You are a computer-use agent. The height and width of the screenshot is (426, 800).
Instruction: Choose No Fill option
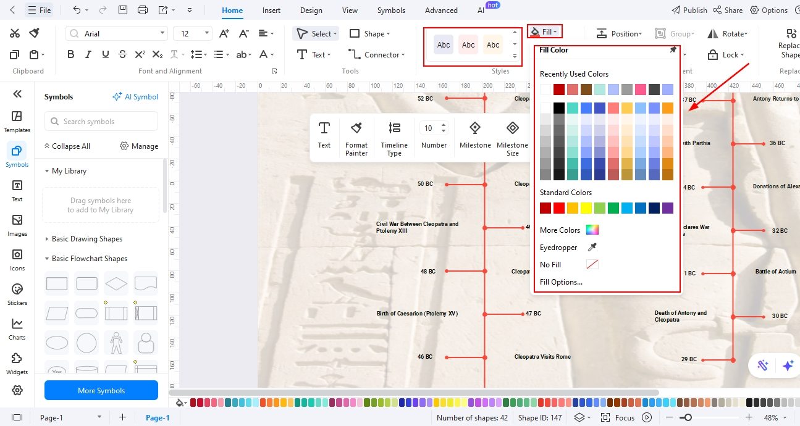pos(569,264)
